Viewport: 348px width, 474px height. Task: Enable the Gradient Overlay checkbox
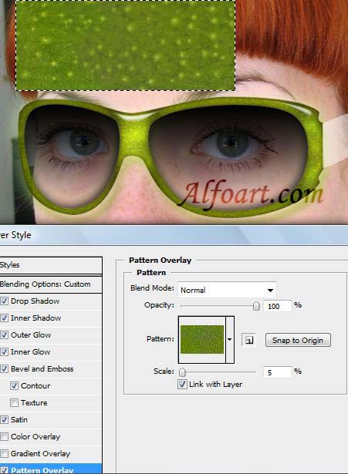[x=4, y=453]
